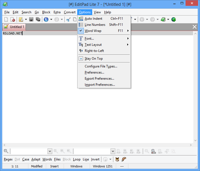Expand the search history clock dropdown arrow
The image size is (200, 171).
pos(110,159)
